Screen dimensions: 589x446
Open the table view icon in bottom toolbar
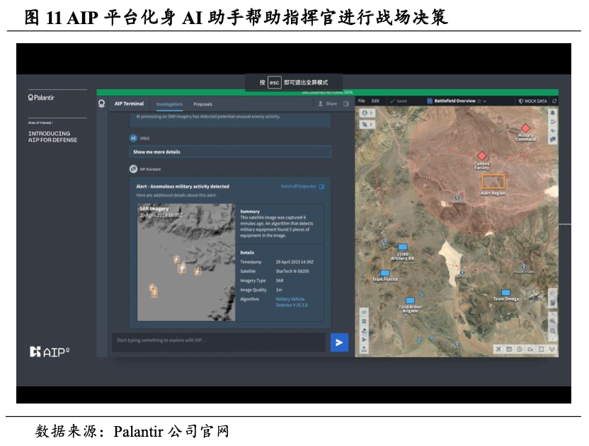[509, 349]
